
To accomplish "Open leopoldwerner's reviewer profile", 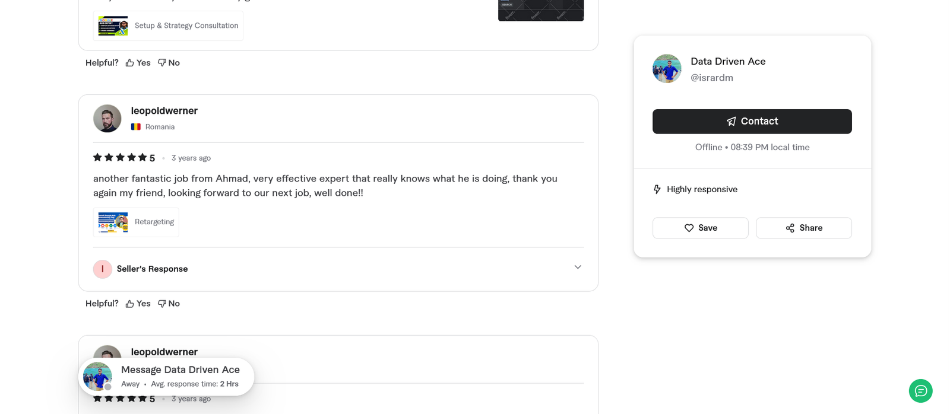I will (x=164, y=110).
